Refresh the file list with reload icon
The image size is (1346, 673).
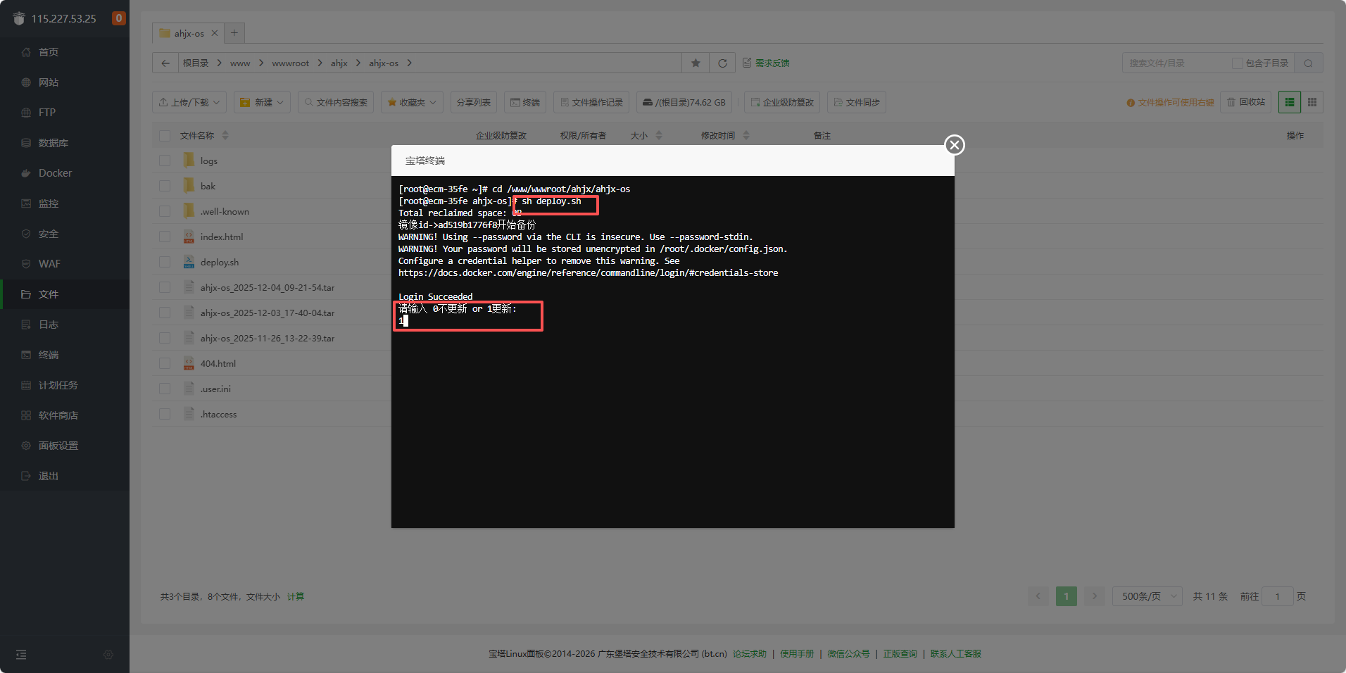click(722, 63)
